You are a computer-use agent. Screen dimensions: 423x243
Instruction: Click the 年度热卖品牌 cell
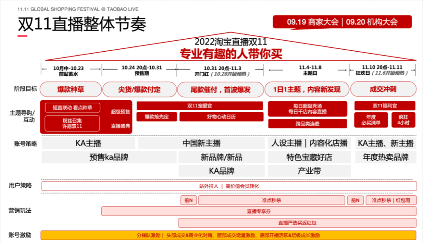coord(386,157)
